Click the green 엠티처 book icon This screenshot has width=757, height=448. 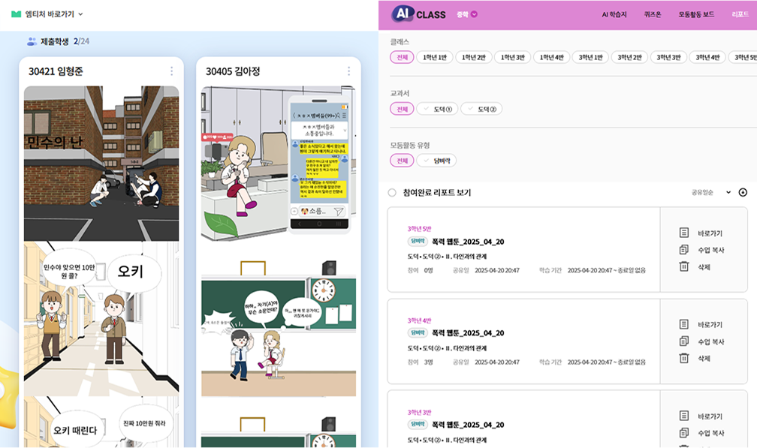16,14
